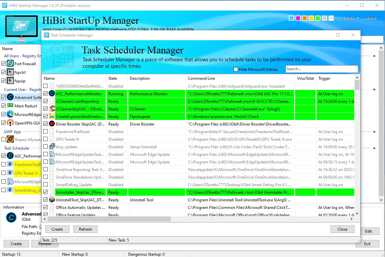
Task: Open the Tools dropdown menu
Action: (351, 18)
